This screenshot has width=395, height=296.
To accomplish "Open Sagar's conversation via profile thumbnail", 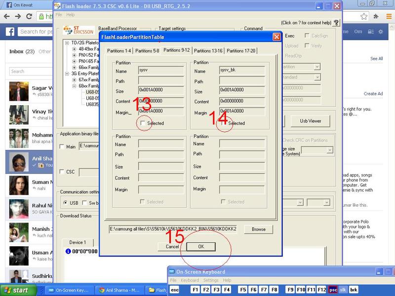I will coord(18,91).
